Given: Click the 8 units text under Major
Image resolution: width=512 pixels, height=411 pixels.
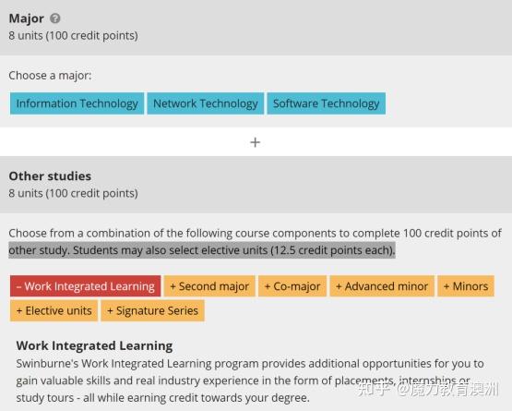Looking at the screenshot, I should [x=73, y=35].
